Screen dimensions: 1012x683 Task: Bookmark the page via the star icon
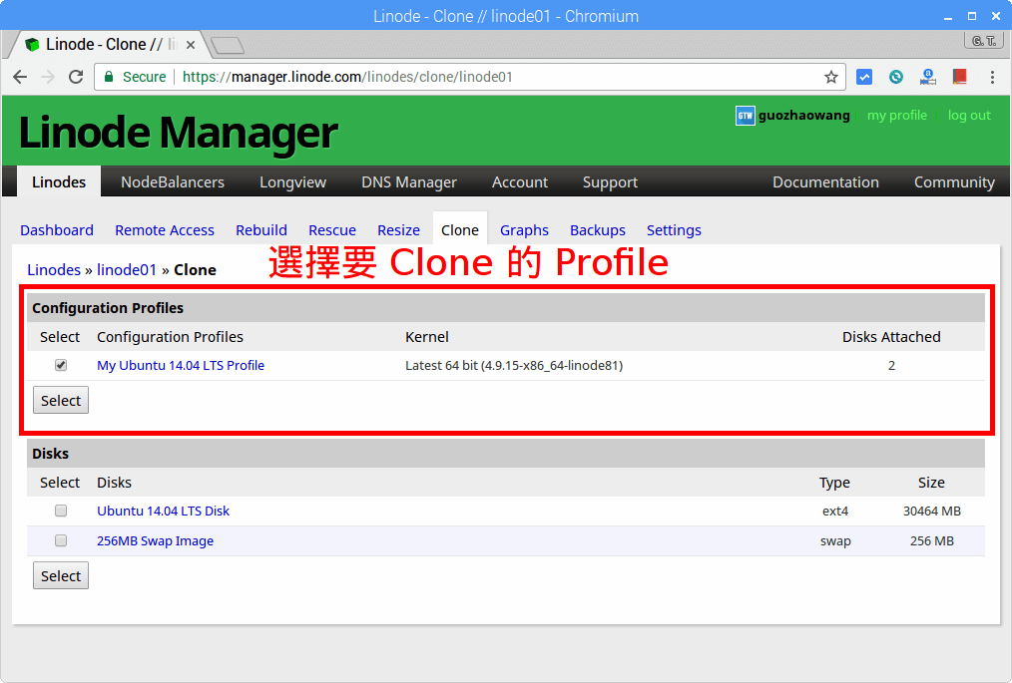pyautogui.click(x=830, y=76)
